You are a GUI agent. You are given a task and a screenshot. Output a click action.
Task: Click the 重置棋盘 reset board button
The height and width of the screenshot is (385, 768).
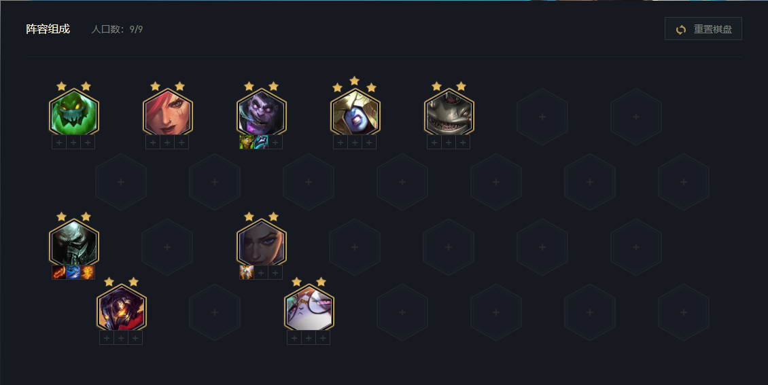(x=703, y=29)
